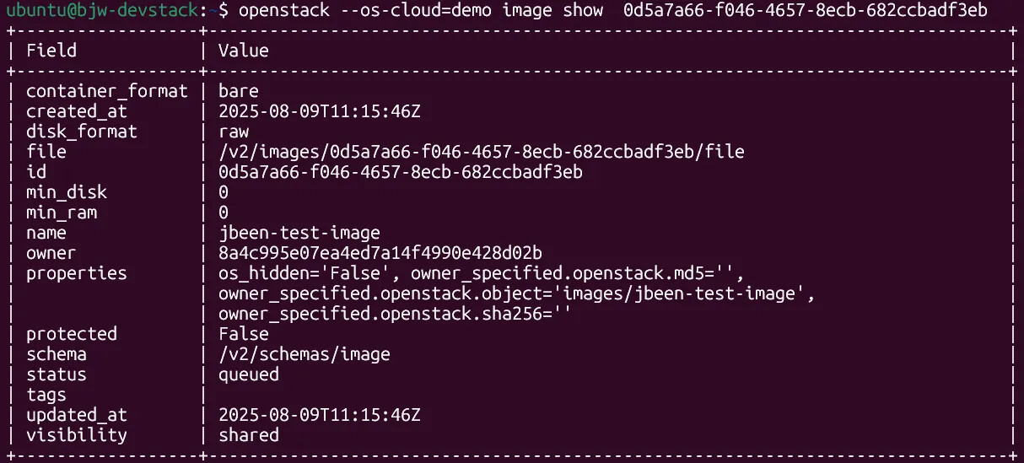This screenshot has height=463, width=1024.
Task: Click the status value queued
Action: point(249,374)
